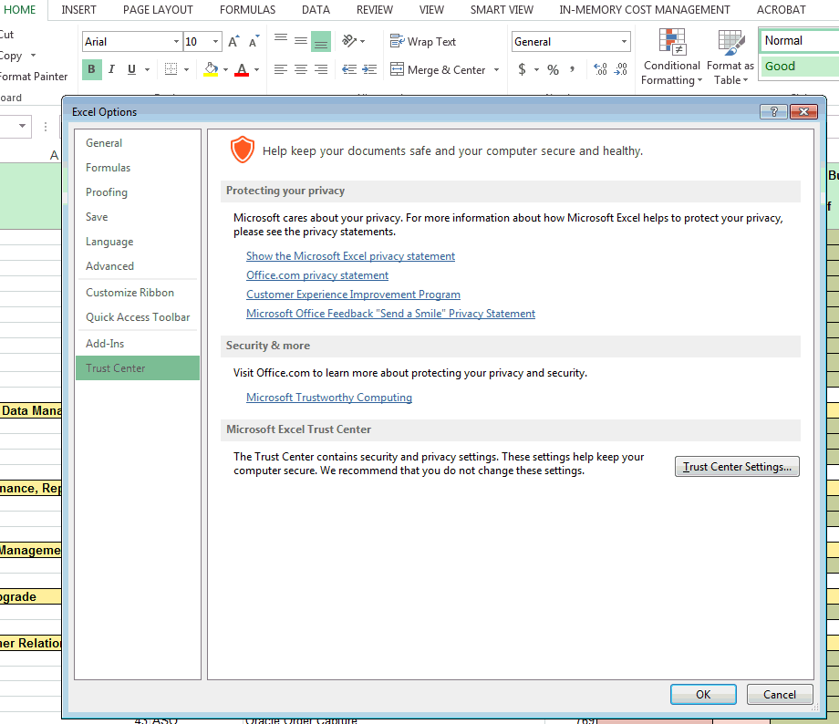Click the Fill Color bucket icon
Viewport: 839px width, 724px height.
(x=212, y=69)
